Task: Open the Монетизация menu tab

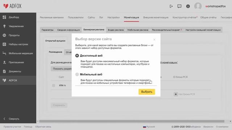Action: click(131, 17)
